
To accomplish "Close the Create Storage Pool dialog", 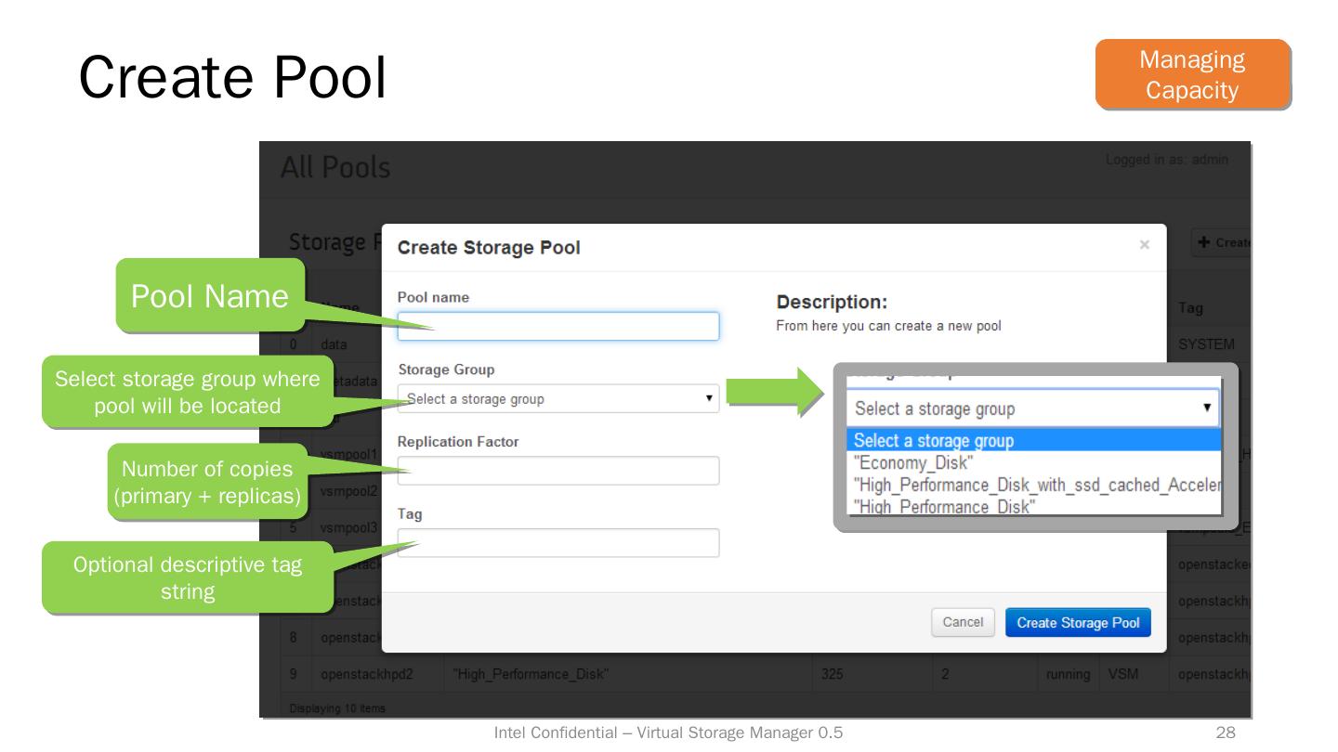I will [1144, 244].
